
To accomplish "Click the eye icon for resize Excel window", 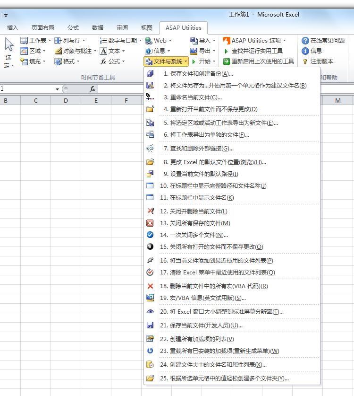I will (150, 312).
